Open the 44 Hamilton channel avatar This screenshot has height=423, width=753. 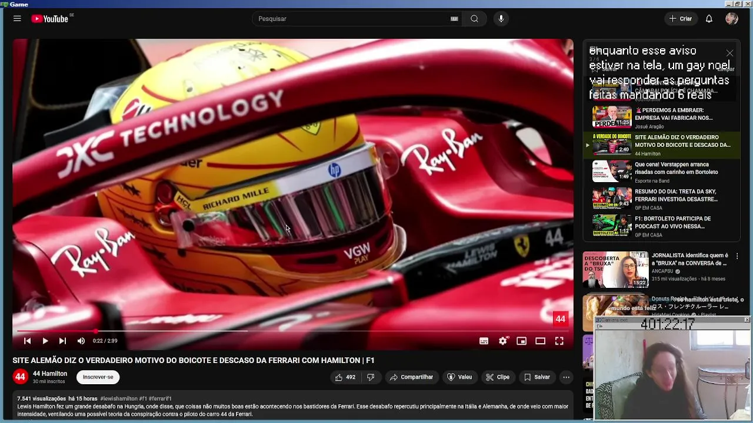[20, 377]
